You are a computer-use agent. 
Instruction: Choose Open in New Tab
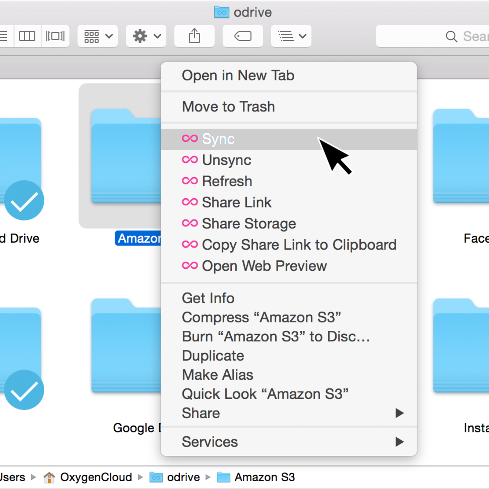click(x=289, y=75)
